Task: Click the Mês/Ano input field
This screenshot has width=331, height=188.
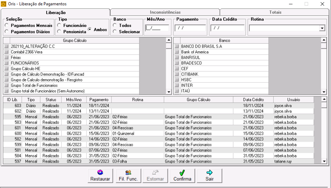Action: click(x=157, y=28)
